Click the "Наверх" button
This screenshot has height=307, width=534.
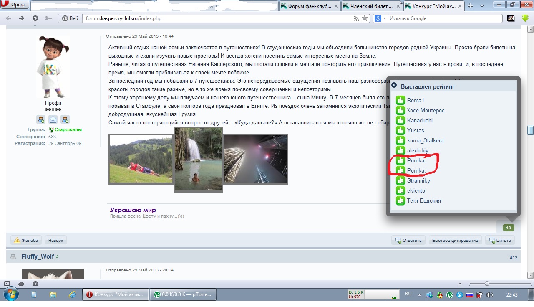point(56,240)
